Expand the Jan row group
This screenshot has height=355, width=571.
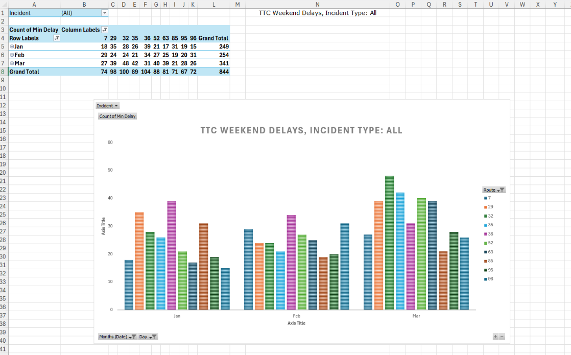[x=12, y=46]
